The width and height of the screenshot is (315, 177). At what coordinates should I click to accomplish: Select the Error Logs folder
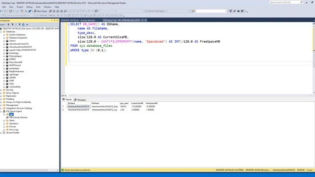click(14, 130)
